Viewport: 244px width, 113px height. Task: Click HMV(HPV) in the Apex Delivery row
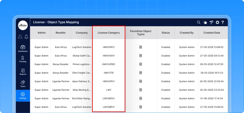pyautogui.click(x=109, y=81)
